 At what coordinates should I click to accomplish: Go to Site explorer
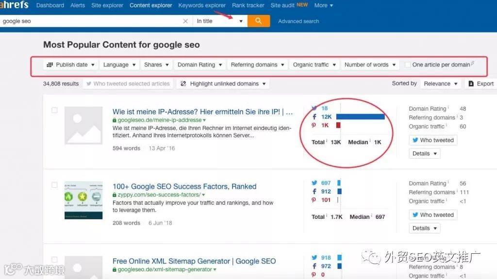coord(107,5)
